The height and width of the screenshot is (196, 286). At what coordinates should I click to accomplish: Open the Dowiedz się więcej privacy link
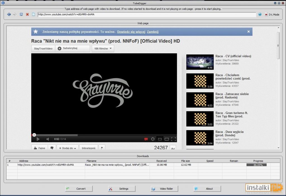click(131, 32)
